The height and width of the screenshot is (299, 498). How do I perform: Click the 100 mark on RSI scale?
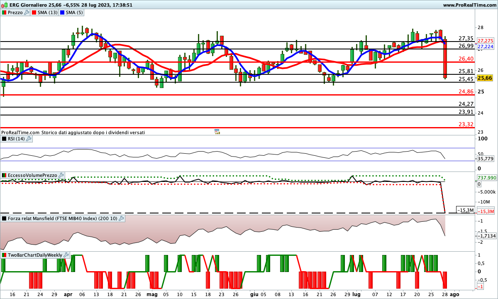[483, 139]
